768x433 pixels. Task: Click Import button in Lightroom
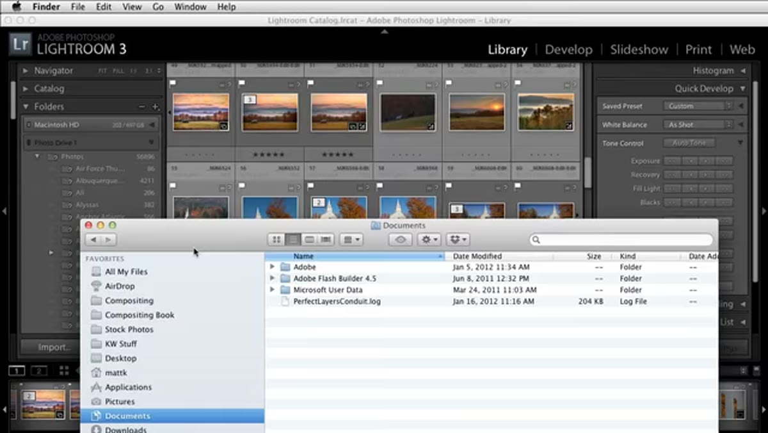(54, 347)
